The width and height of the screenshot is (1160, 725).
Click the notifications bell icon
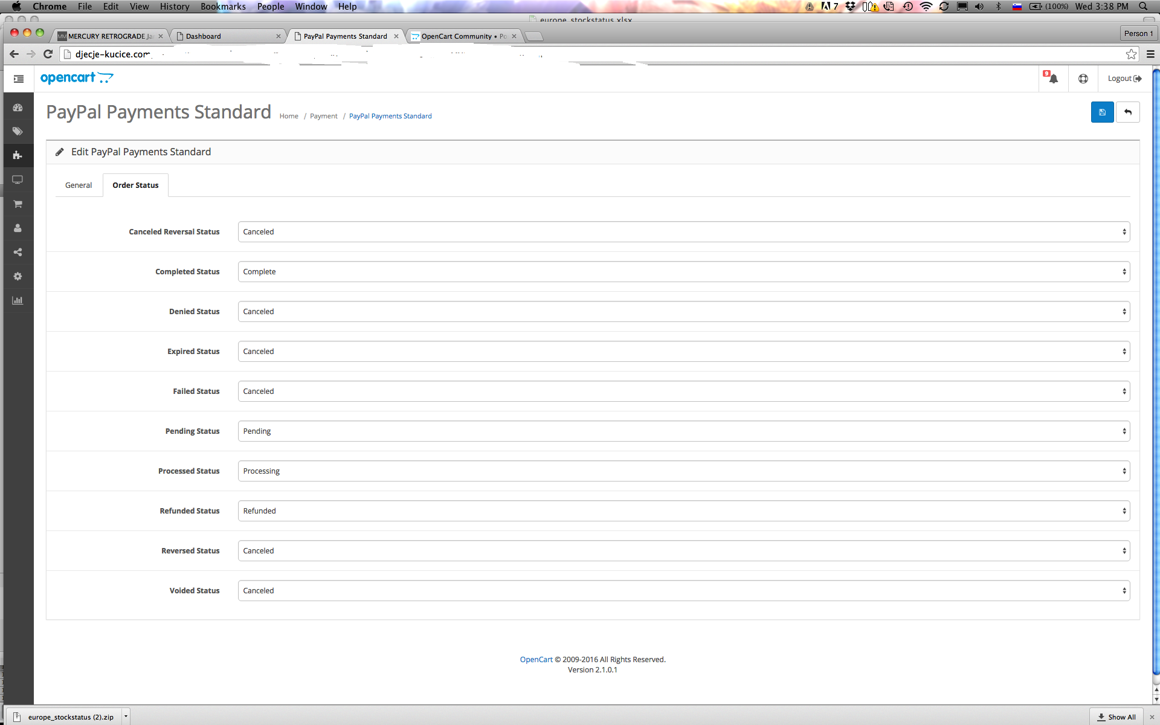(x=1052, y=79)
